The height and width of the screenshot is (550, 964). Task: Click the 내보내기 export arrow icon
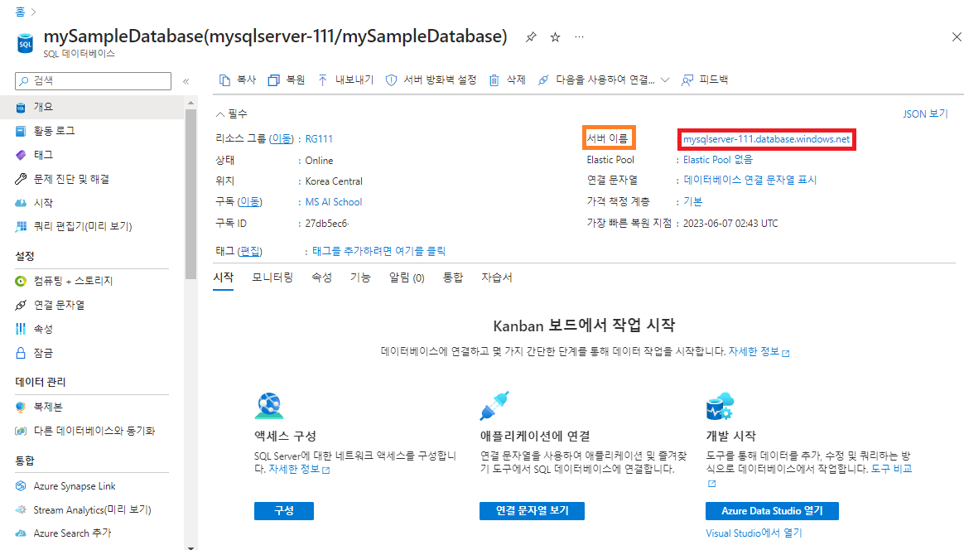(323, 80)
